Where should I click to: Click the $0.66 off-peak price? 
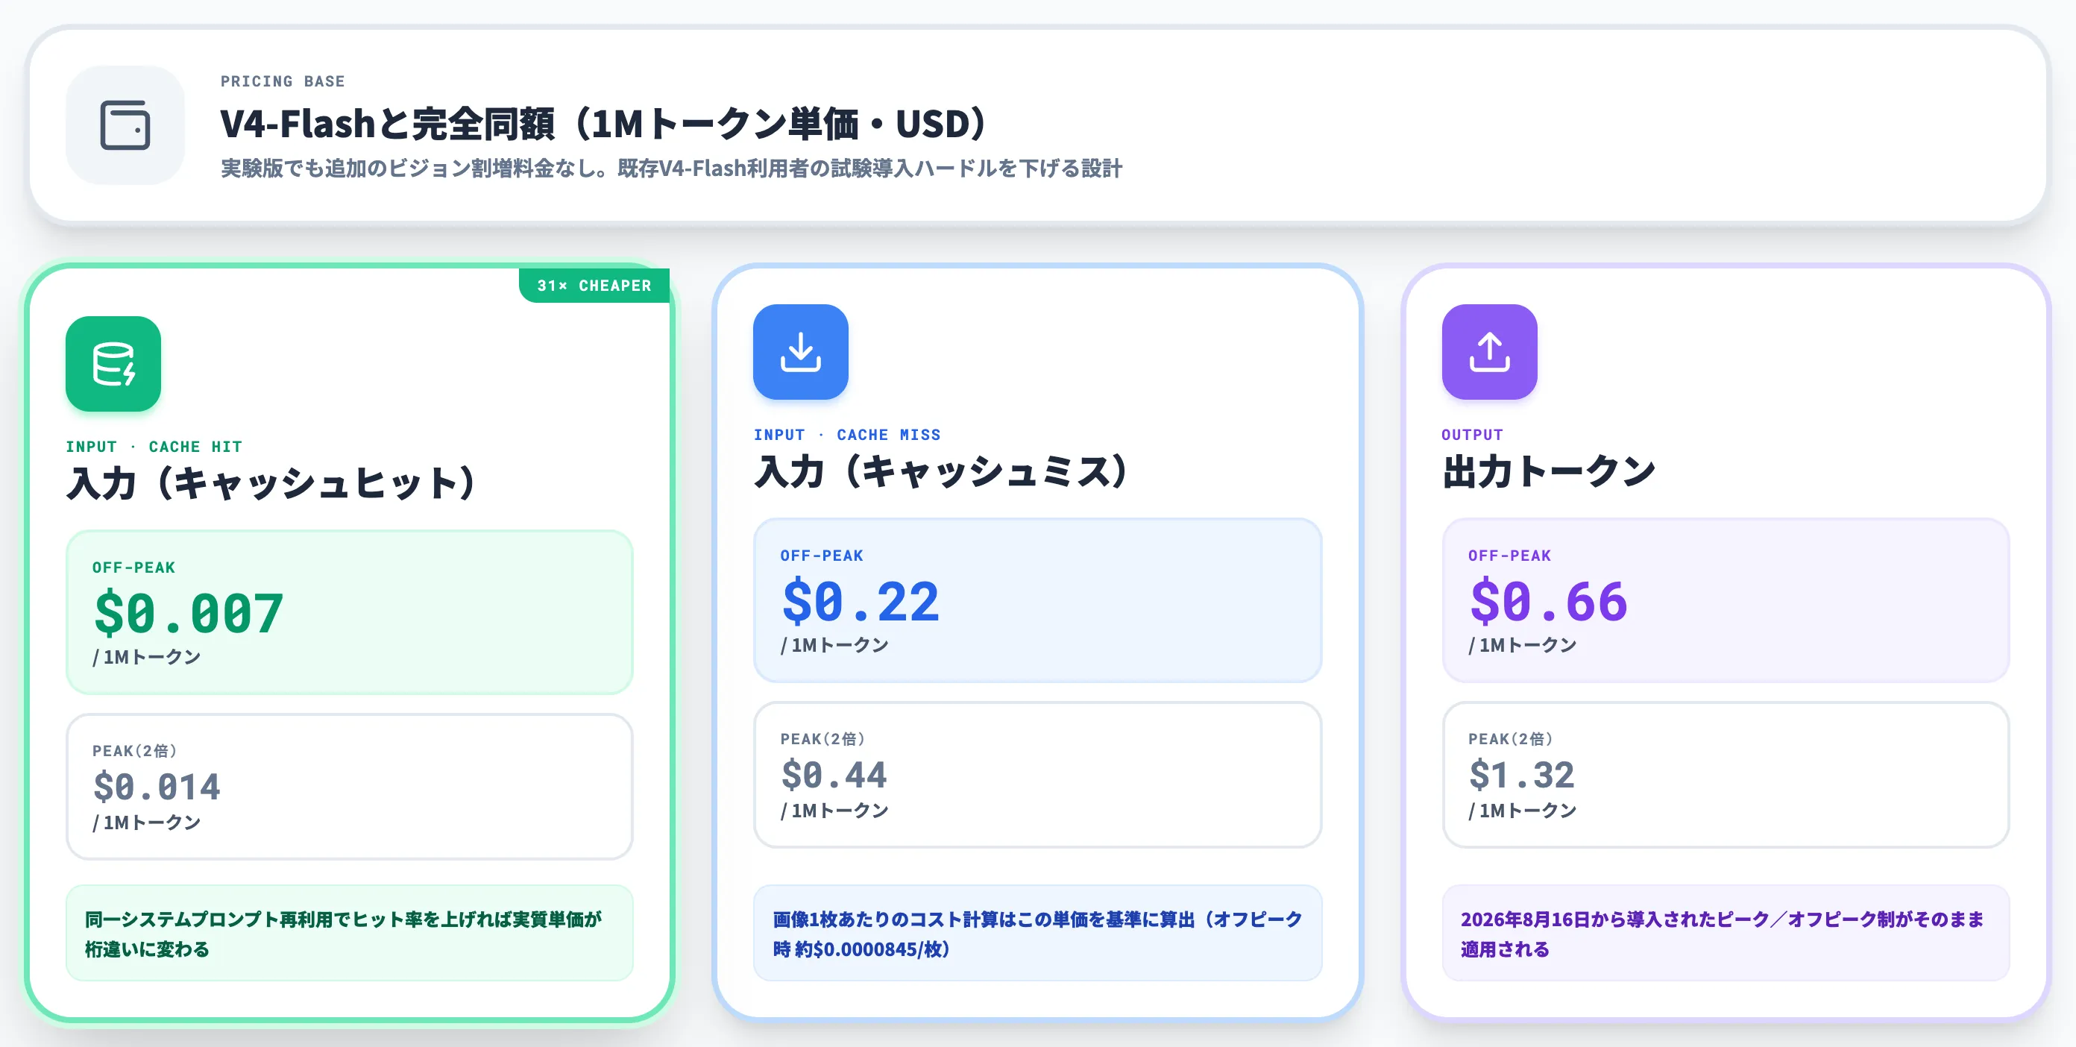click(x=1549, y=601)
